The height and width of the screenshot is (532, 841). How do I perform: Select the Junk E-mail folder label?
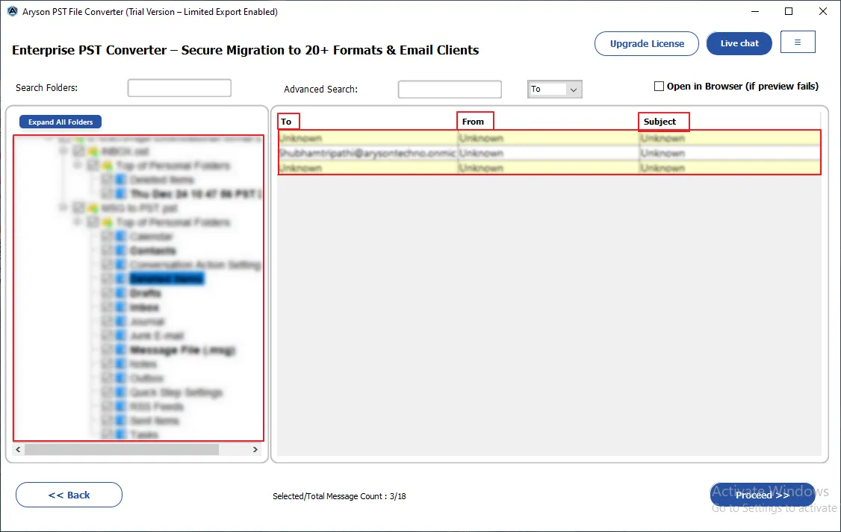click(157, 335)
